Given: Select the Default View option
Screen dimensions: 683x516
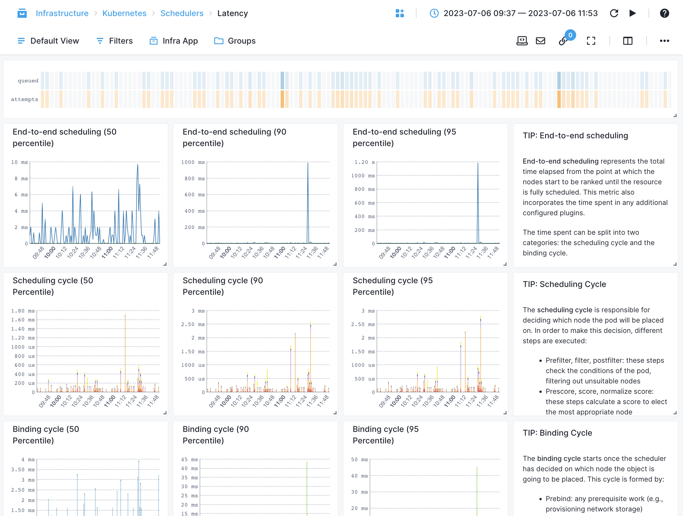Looking at the screenshot, I should (x=48, y=40).
